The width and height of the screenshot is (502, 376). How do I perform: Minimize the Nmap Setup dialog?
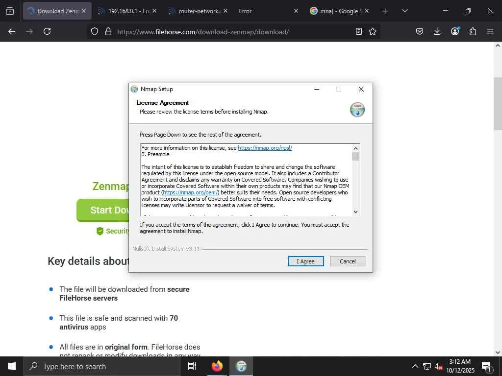tap(317, 89)
